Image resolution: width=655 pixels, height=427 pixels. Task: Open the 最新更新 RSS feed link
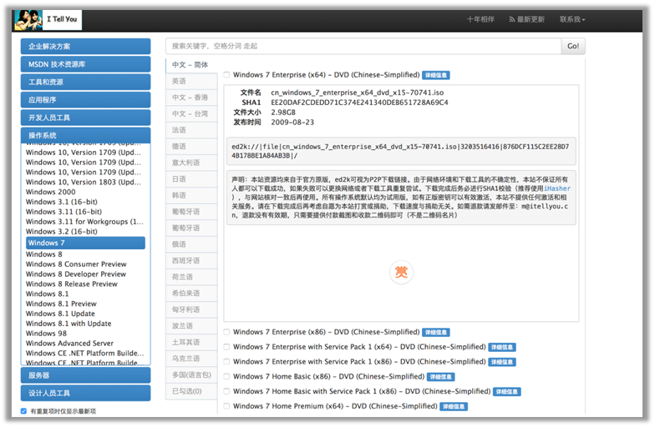(526, 20)
